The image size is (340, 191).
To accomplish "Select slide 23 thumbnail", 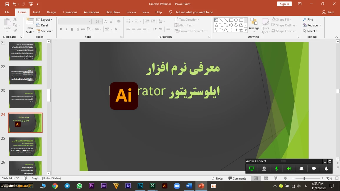I will (x=25, y=99).
